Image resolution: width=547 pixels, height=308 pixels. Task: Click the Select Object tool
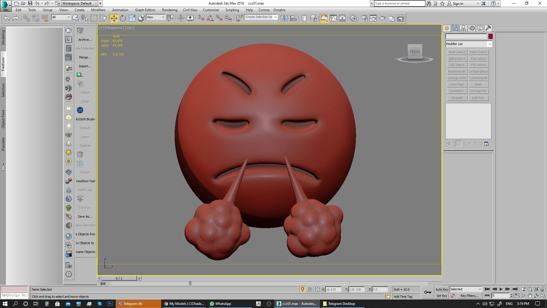point(75,18)
